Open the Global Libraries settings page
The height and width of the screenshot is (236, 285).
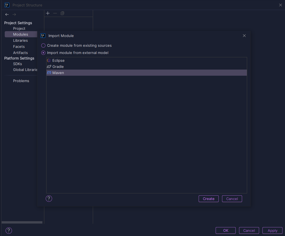25,70
